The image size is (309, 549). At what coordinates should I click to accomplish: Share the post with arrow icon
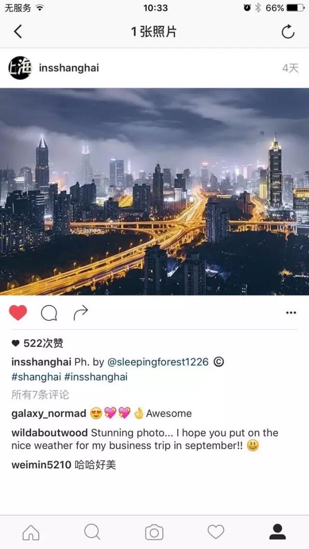point(81,313)
